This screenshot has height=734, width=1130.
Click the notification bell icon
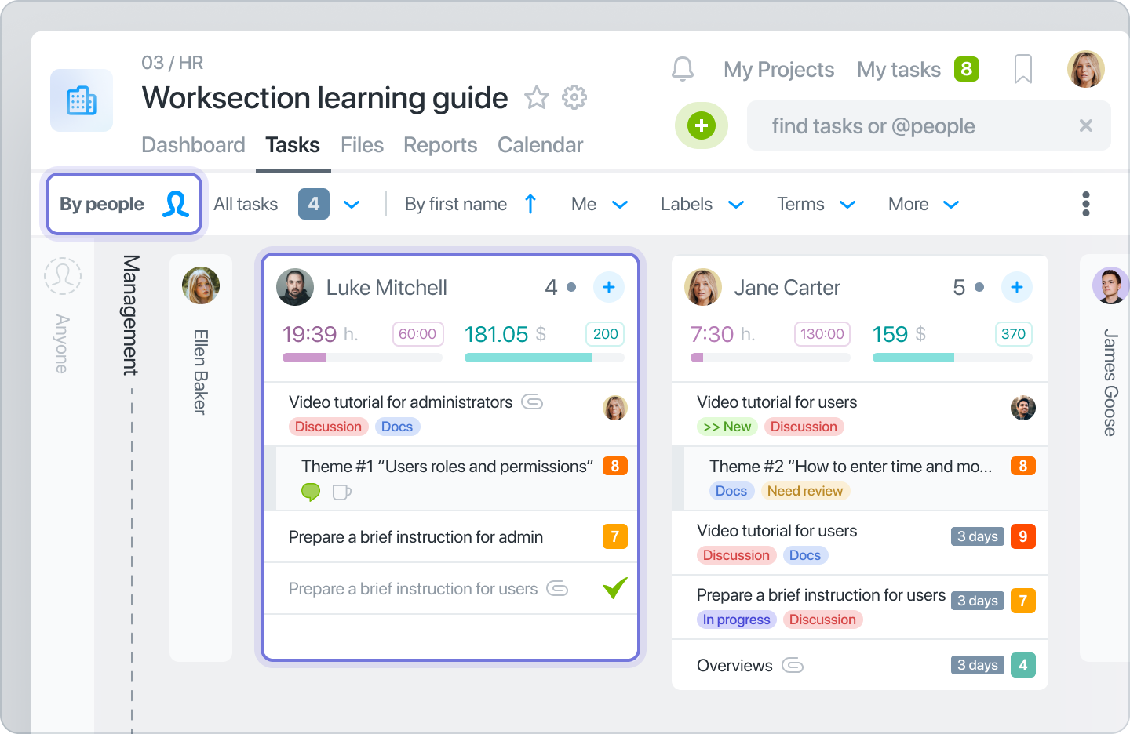click(x=683, y=70)
